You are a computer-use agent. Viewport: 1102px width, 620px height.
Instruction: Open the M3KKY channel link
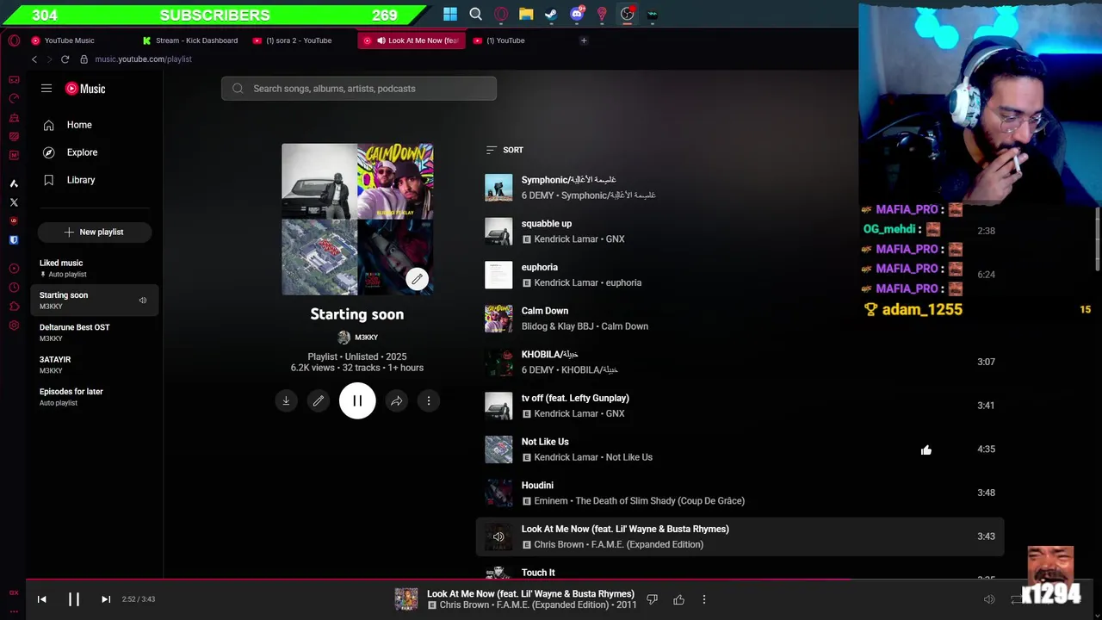coord(357,338)
